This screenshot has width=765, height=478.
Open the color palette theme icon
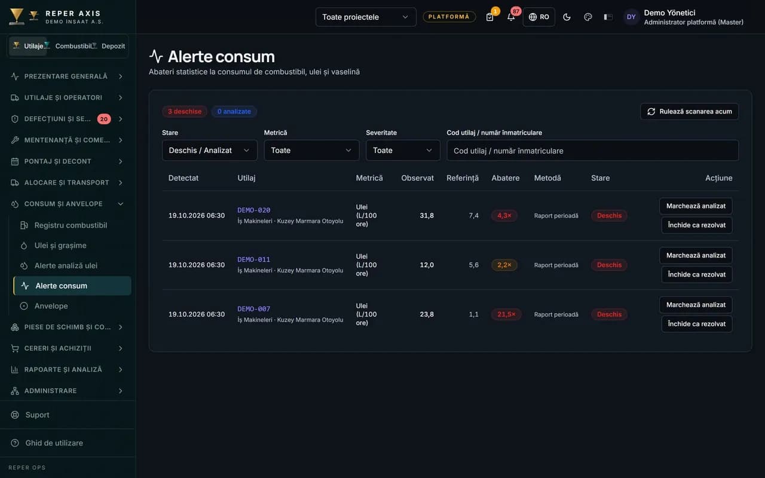588,17
